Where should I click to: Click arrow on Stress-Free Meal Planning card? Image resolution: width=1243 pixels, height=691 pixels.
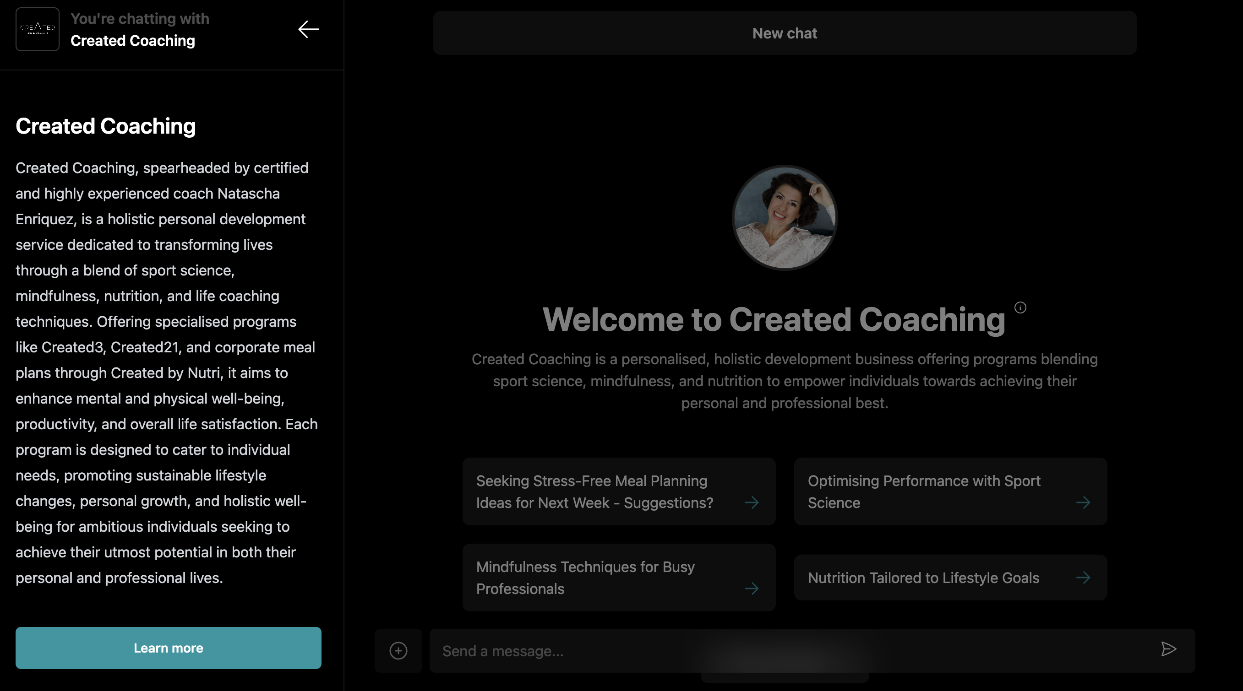[x=751, y=502]
